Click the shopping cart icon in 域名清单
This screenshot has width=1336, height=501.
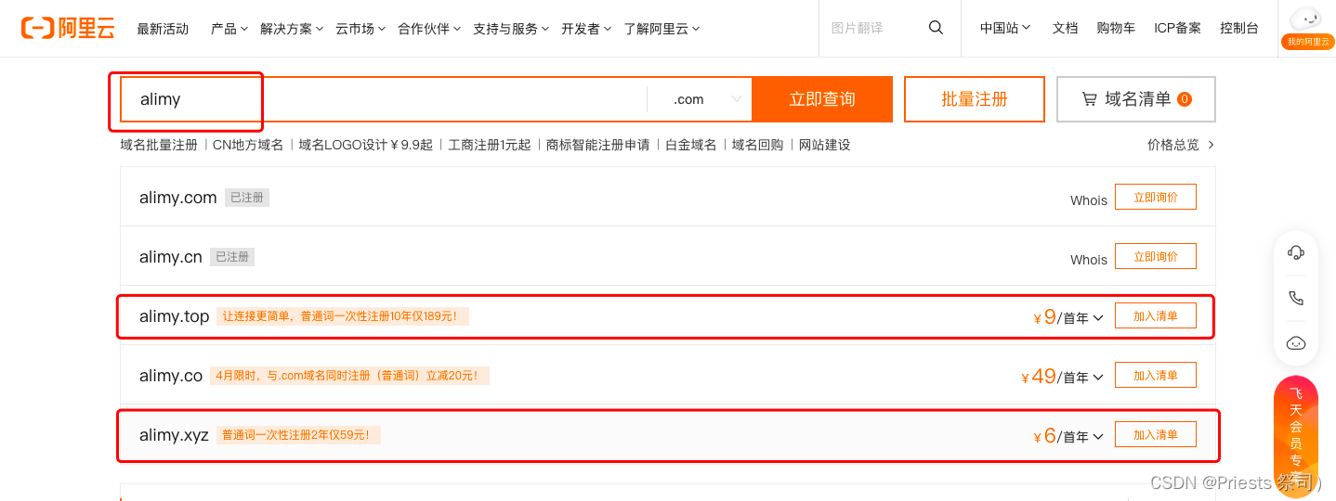point(1089,99)
